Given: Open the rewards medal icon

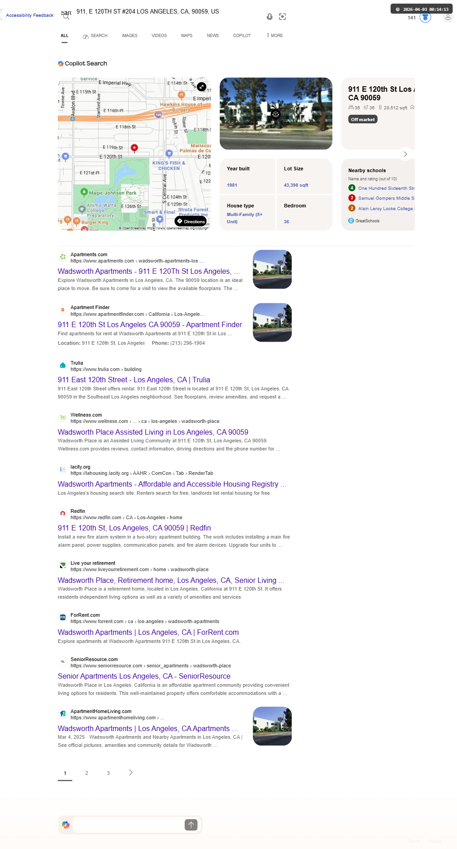Looking at the screenshot, I should point(425,17).
